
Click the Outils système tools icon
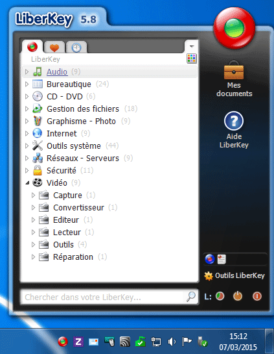click(38, 145)
